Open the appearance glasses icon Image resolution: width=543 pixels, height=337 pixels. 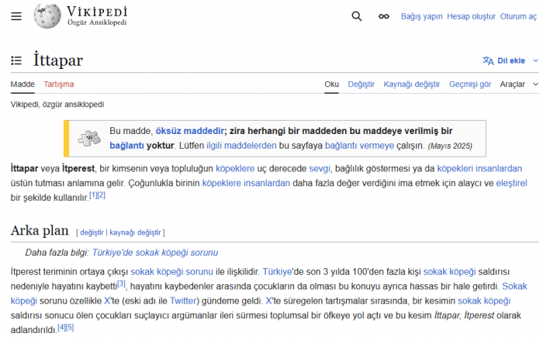pos(383,16)
